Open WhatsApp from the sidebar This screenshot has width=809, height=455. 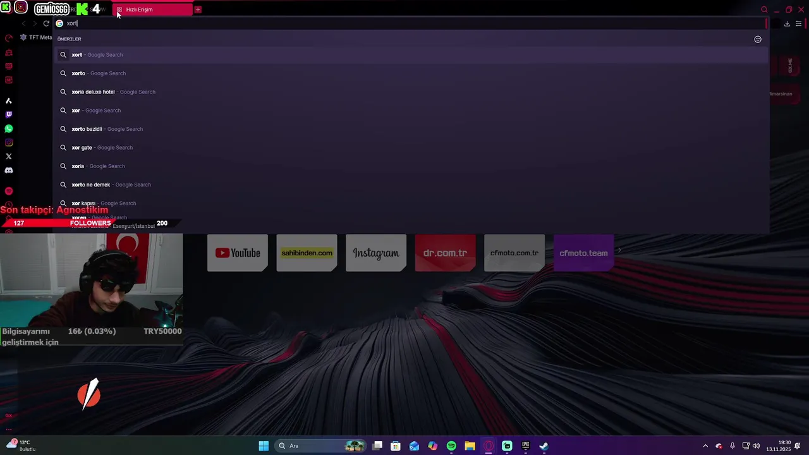pyautogui.click(x=9, y=128)
